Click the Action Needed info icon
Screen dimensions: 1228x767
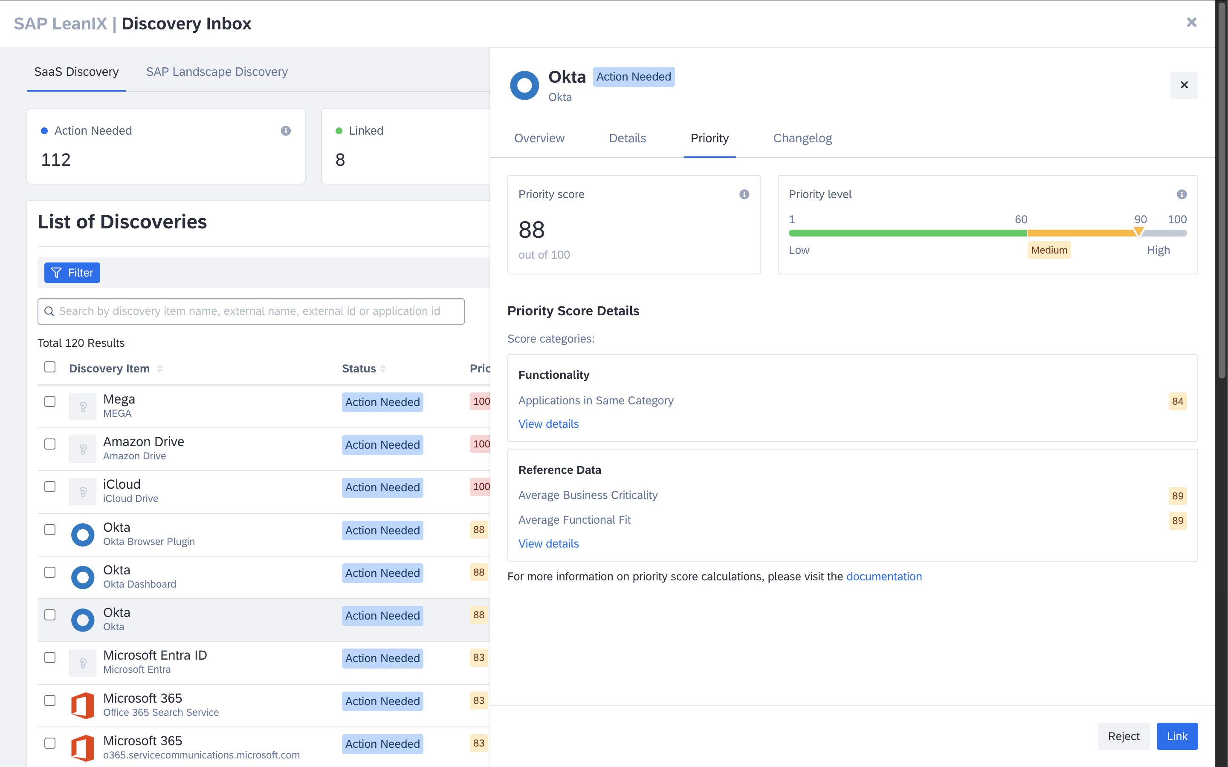click(286, 131)
